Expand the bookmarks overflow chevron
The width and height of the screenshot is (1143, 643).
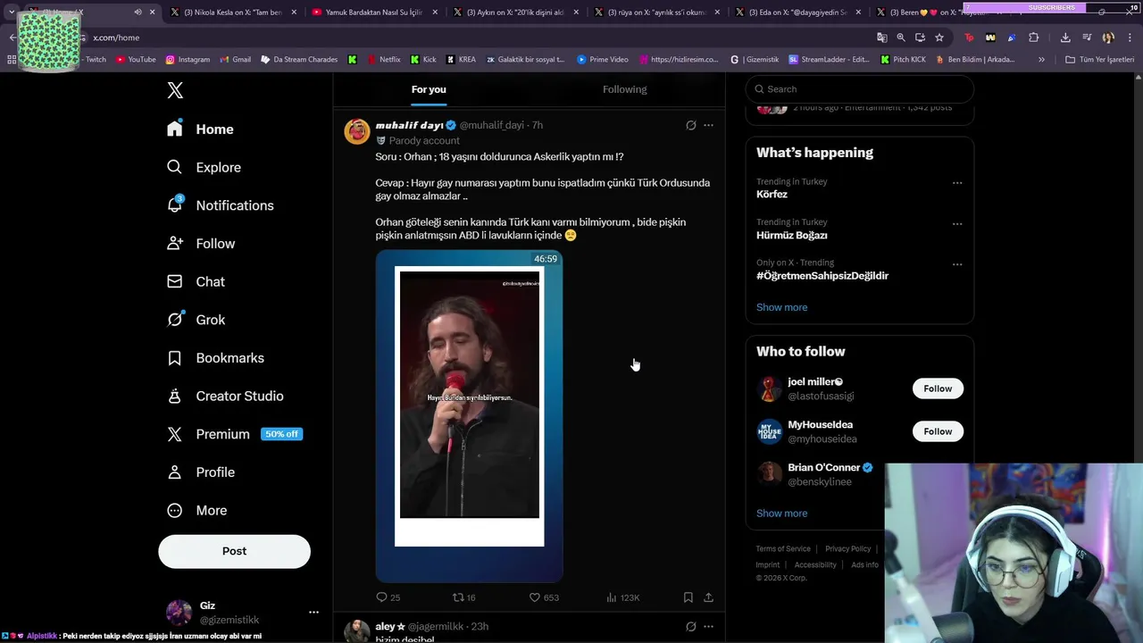click(x=1041, y=60)
